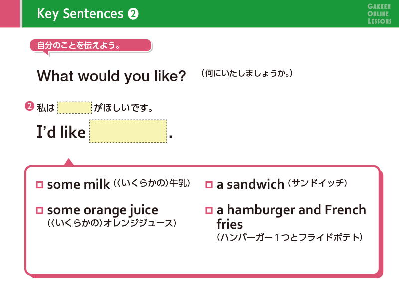Click the pink triangle pointer above the options box
399x299 pixels.
point(69,162)
